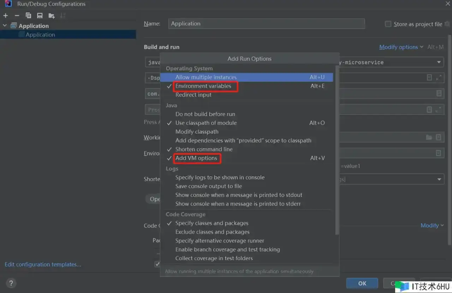Open Edit configuration templates link
Image resolution: width=452 pixels, height=293 pixels.
click(x=43, y=264)
